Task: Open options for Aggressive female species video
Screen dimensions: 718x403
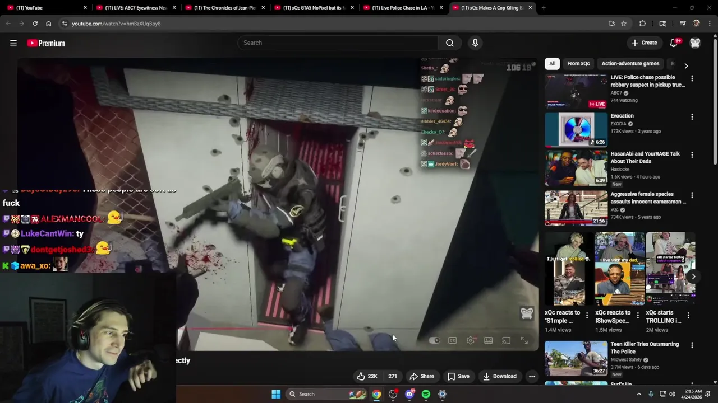Action: [x=692, y=195]
